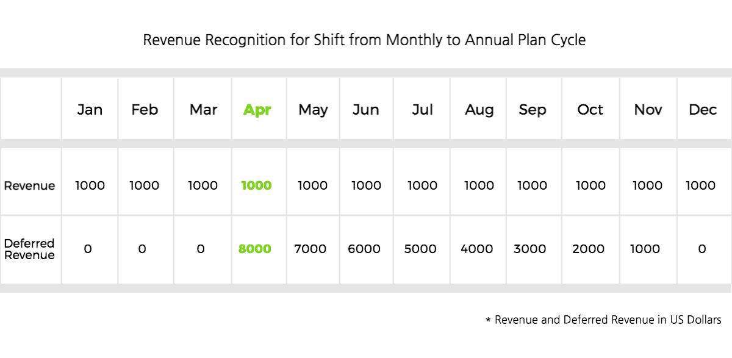732x358 pixels.
Task: Click the Feb column header
Action: [145, 110]
